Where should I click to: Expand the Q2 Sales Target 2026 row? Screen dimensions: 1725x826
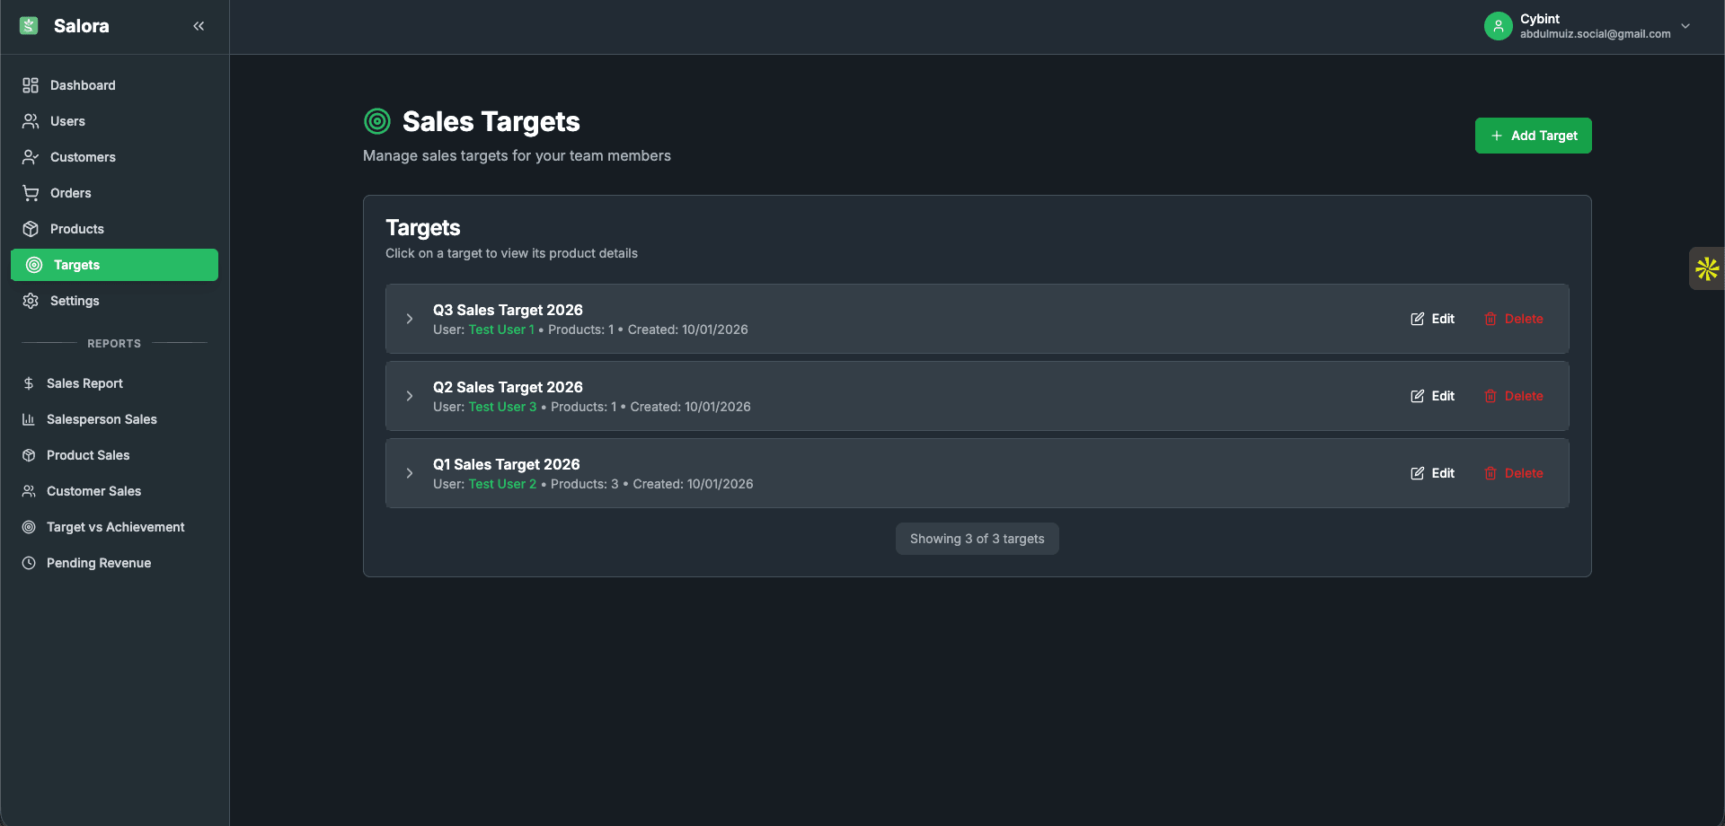point(410,396)
